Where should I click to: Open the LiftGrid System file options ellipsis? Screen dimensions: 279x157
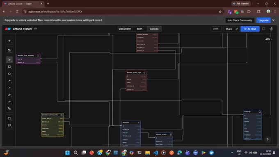point(36,29)
